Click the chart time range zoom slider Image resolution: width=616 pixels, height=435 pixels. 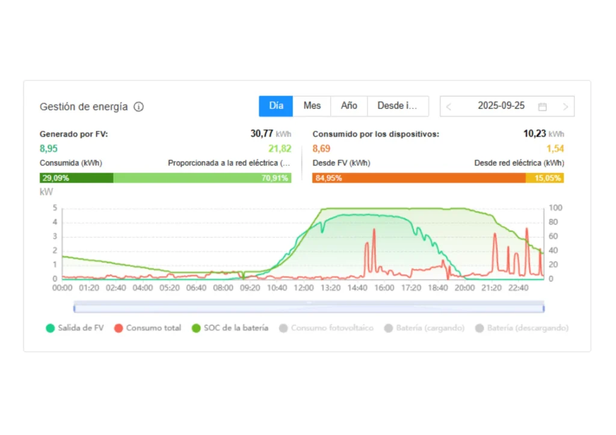coord(309,308)
